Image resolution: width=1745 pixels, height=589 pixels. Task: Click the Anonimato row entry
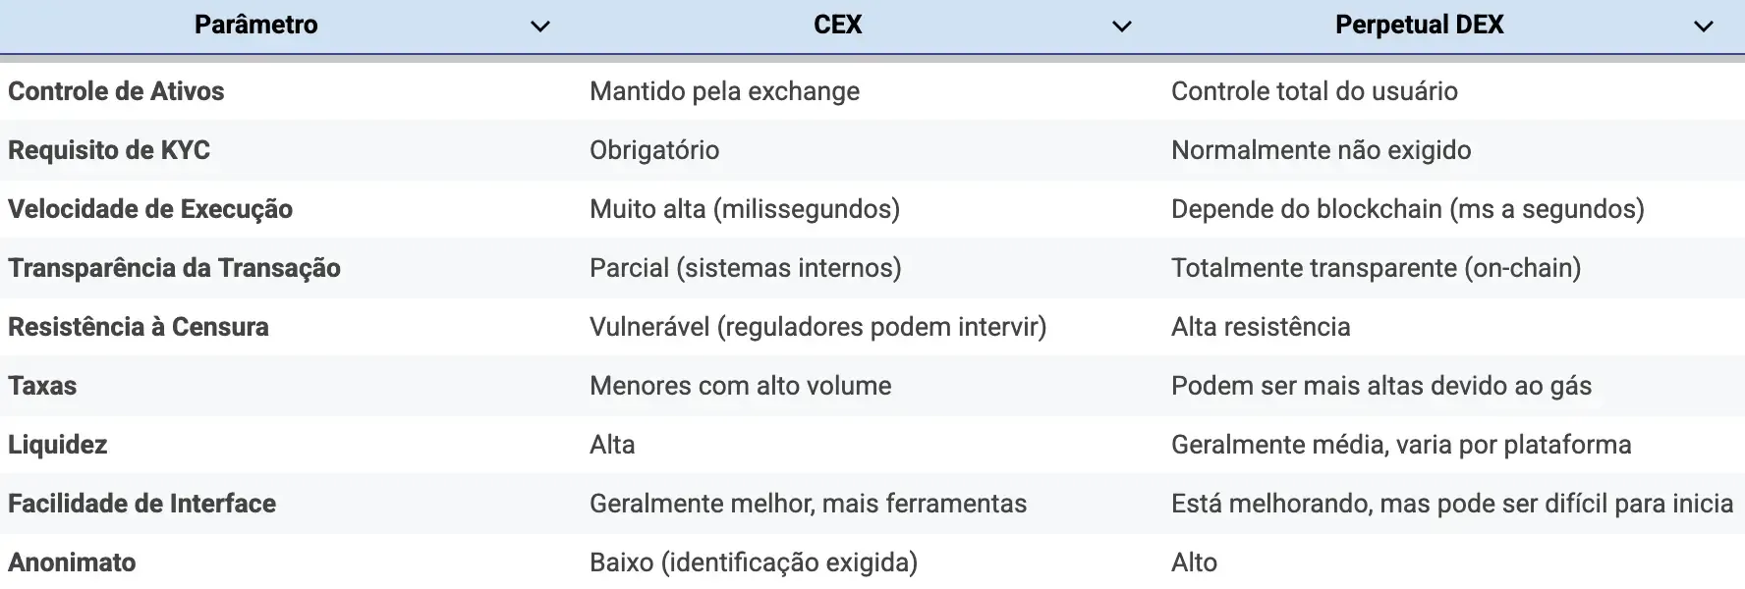tap(71, 562)
